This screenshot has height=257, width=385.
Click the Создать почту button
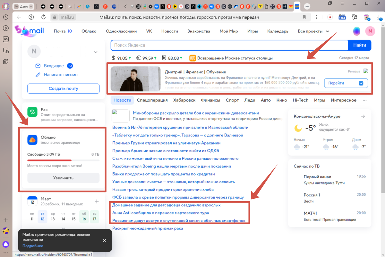[63, 88]
